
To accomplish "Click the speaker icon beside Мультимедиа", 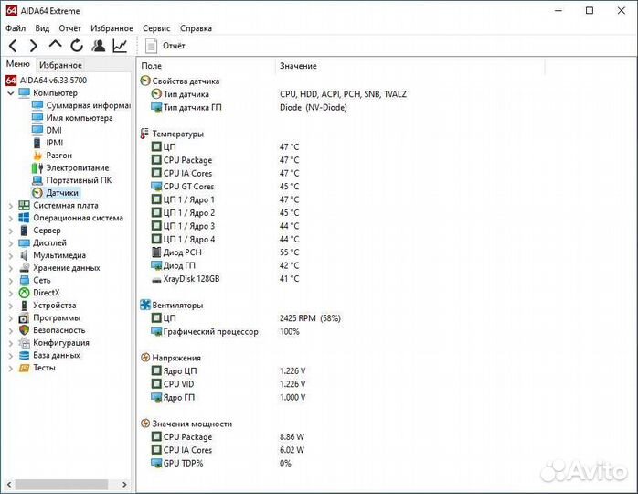I will (25, 255).
